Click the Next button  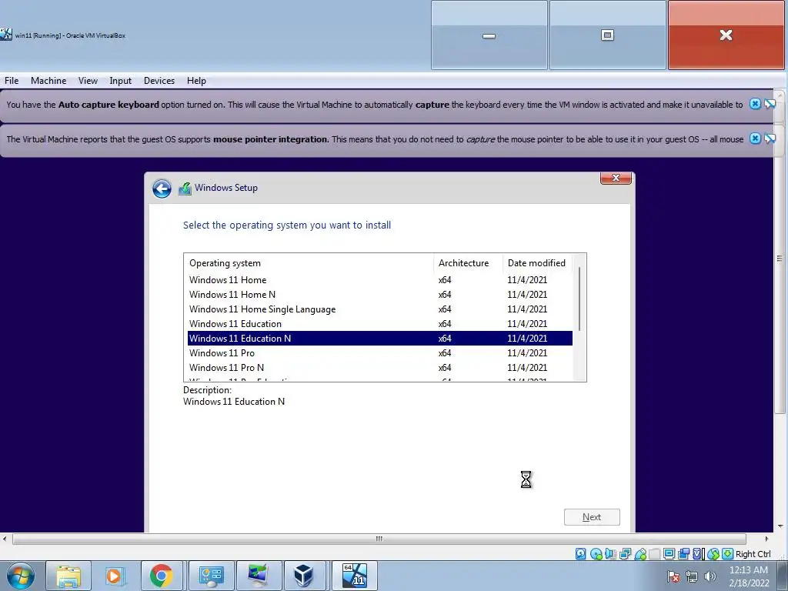point(592,517)
